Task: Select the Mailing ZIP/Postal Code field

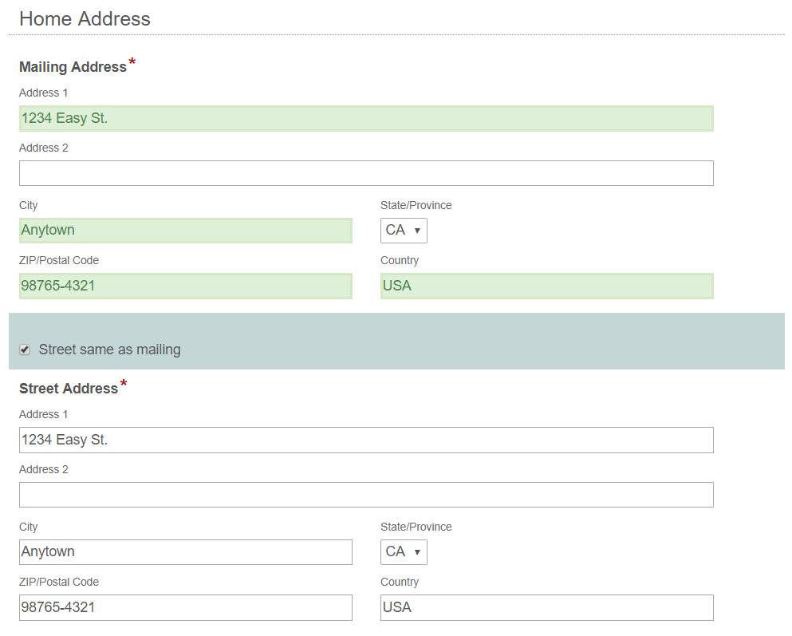Action: click(185, 286)
